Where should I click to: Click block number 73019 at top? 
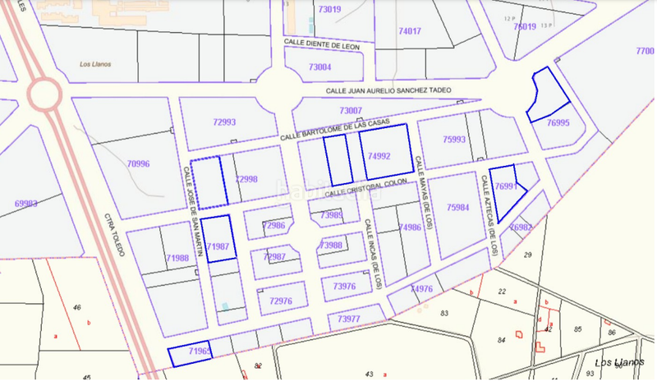click(329, 9)
